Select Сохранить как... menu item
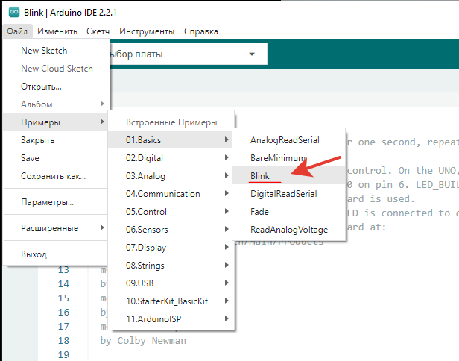This screenshot has width=459, height=361. 57,176
